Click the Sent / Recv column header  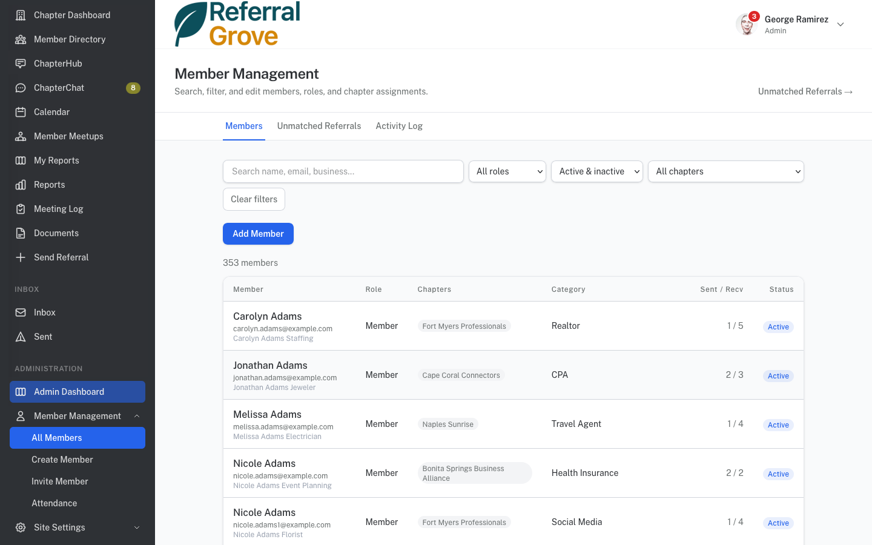click(x=722, y=289)
